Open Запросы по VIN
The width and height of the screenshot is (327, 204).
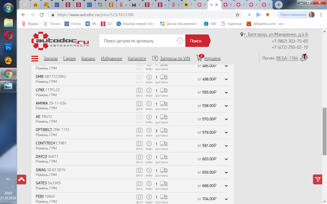pyautogui.click(x=175, y=58)
